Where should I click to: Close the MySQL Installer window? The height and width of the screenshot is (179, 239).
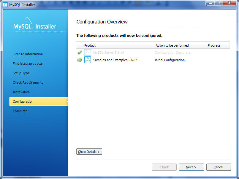(229, 3)
